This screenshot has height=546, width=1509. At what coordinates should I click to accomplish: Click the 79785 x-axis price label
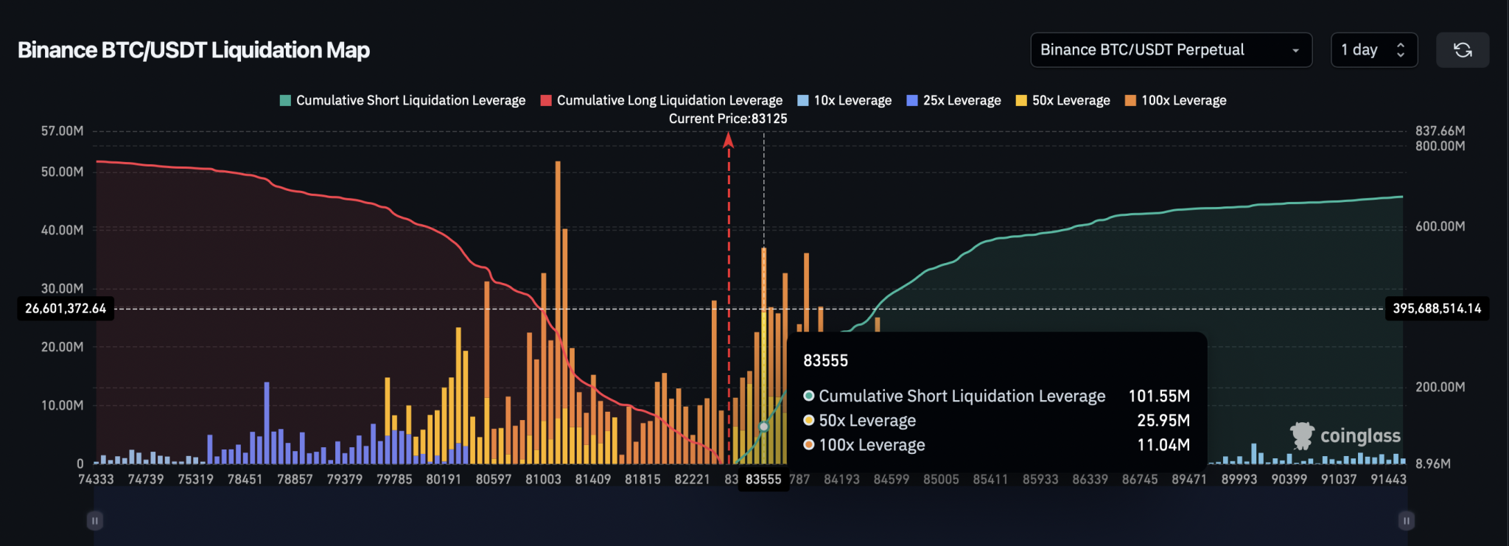(394, 480)
